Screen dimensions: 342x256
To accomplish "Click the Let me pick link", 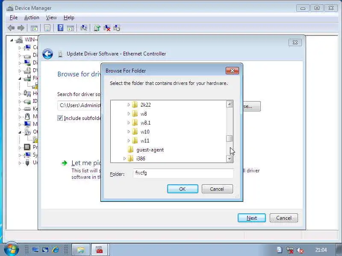I will click(86, 163).
